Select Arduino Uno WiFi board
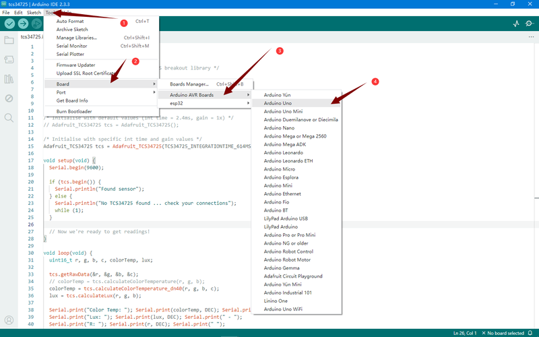Image resolution: width=539 pixels, height=337 pixels. point(296,309)
